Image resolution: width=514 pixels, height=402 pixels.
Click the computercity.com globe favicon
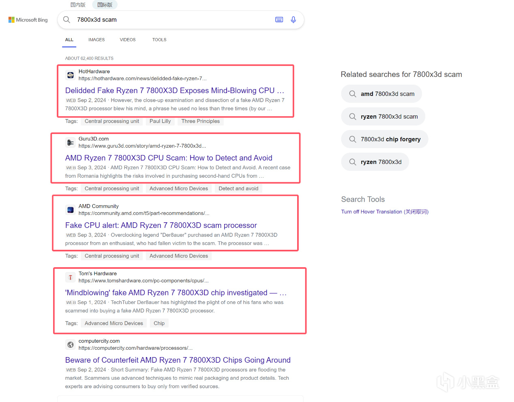pyautogui.click(x=71, y=345)
